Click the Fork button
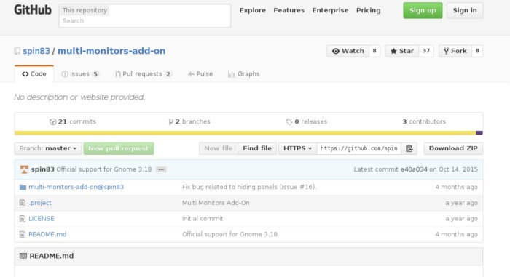510x277 pixels. [x=455, y=51]
